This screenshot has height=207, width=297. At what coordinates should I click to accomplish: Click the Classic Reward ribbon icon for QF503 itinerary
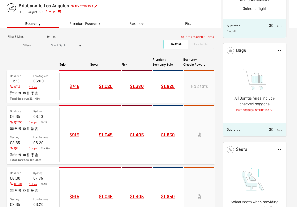coord(199,135)
